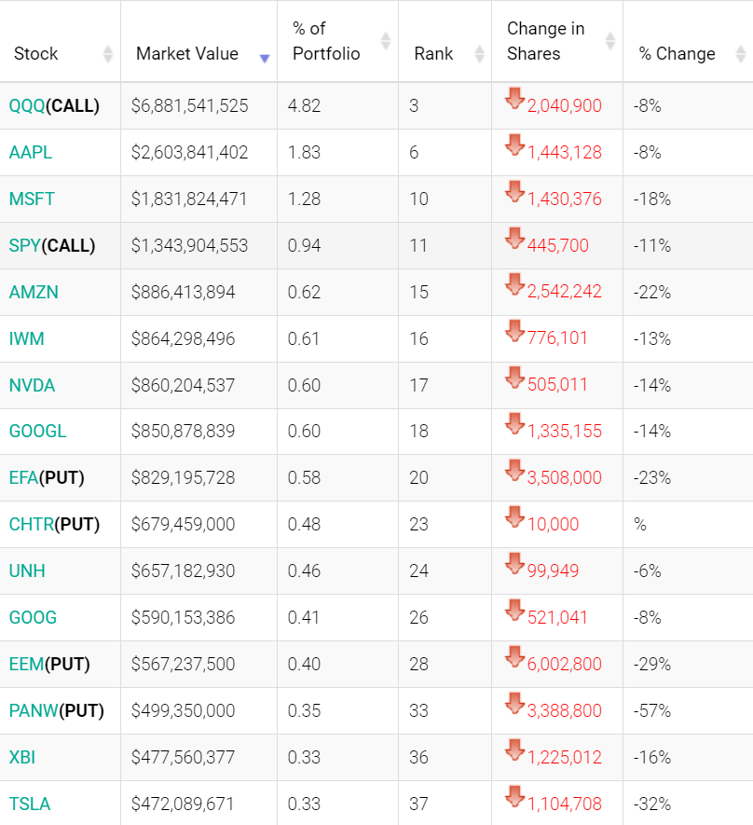
Task: Select market value $864,298,496
Action: 183,338
